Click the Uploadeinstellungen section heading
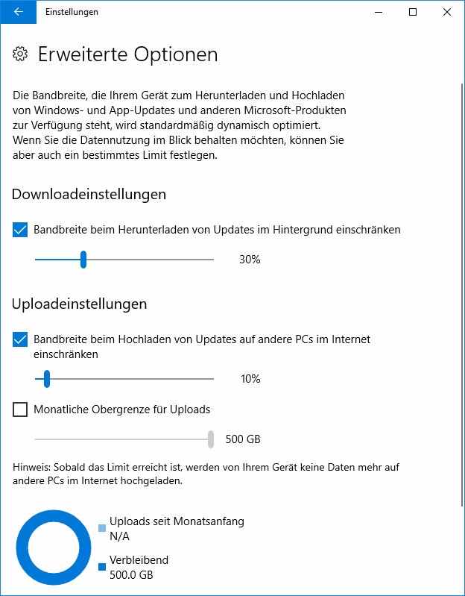Screen dimensions: 465x596 pos(79,304)
